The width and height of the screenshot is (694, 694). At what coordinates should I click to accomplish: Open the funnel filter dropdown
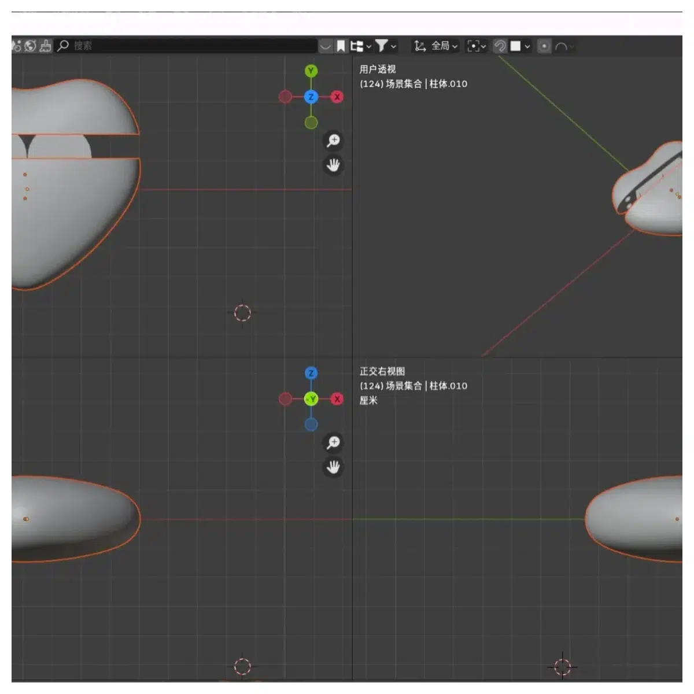click(386, 46)
